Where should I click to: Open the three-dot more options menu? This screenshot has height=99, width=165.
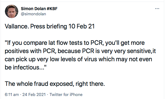point(157,9)
